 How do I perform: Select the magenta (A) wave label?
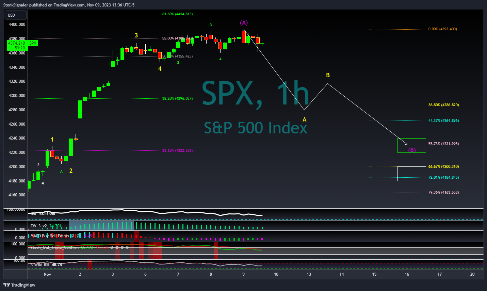click(x=244, y=22)
